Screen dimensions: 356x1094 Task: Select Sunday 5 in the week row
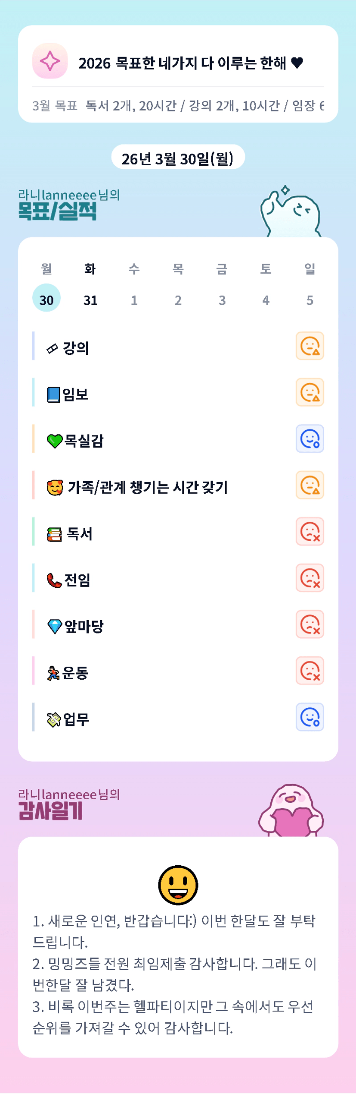click(x=310, y=300)
